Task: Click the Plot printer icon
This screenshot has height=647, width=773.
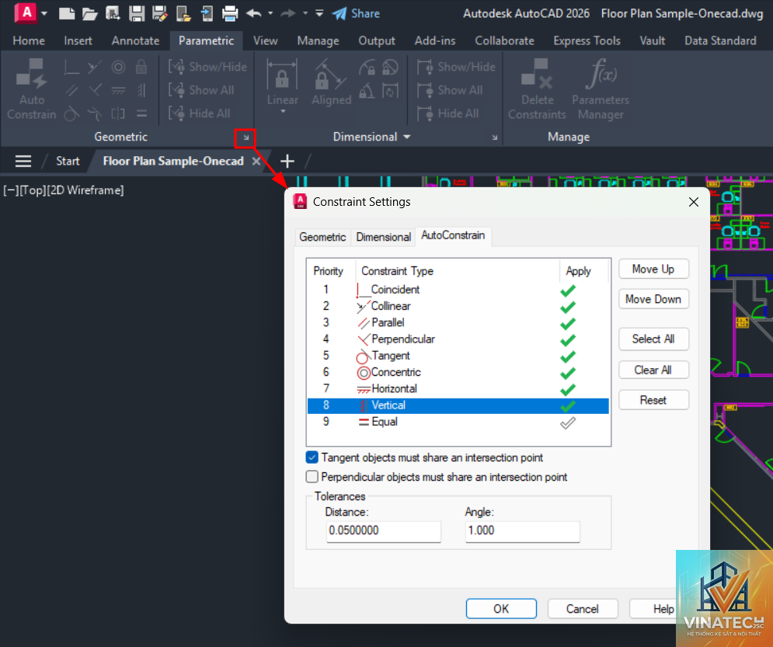Action: pos(230,13)
